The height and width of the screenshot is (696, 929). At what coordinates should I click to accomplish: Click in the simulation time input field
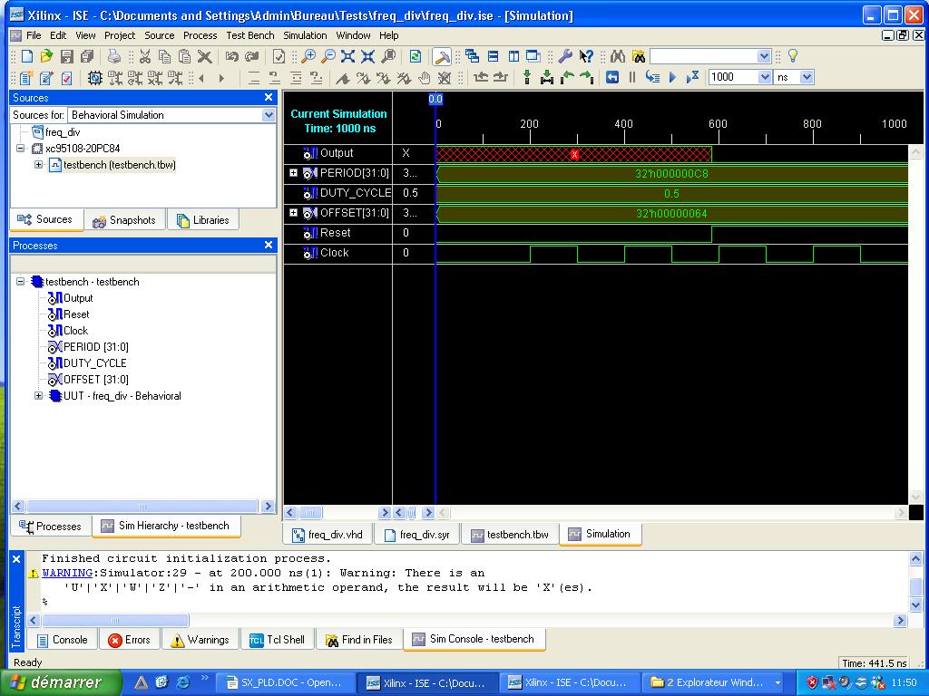coord(731,78)
